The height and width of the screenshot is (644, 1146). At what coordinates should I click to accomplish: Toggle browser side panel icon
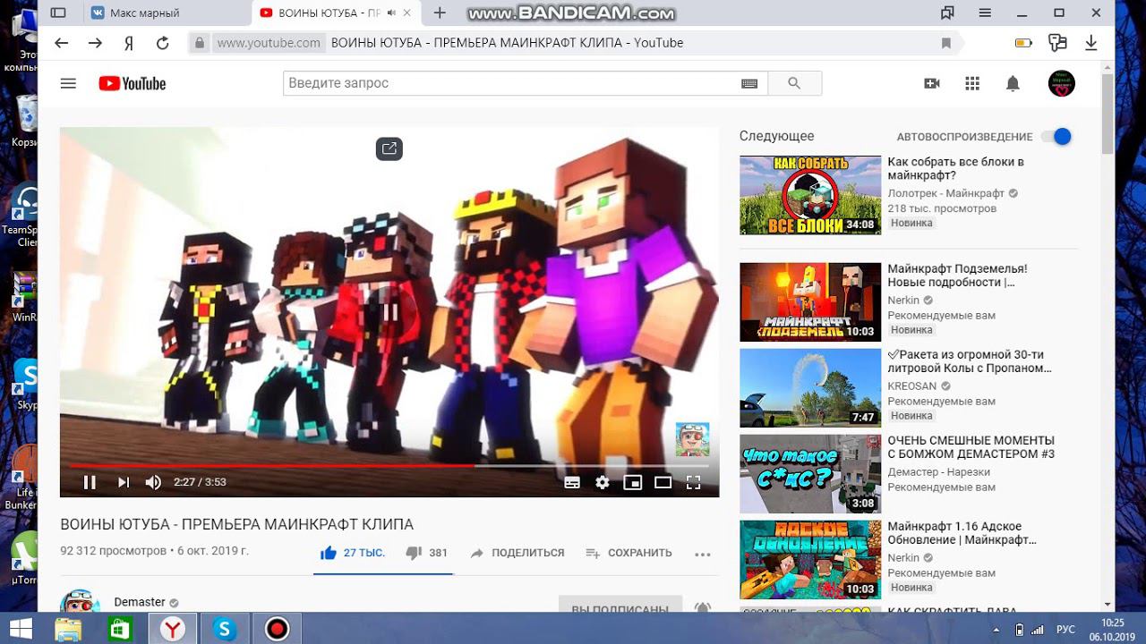tap(58, 13)
